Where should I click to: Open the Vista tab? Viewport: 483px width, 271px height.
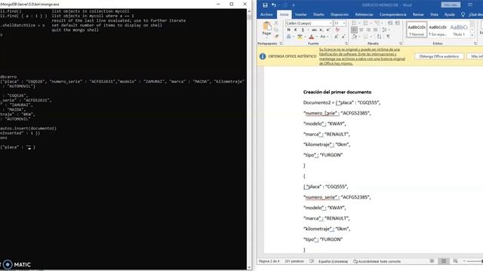tap(434, 14)
